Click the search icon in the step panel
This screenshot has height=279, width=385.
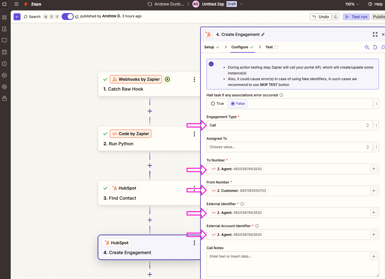(383, 47)
